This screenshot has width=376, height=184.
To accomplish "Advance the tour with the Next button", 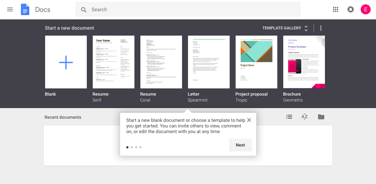I will click(x=240, y=145).
